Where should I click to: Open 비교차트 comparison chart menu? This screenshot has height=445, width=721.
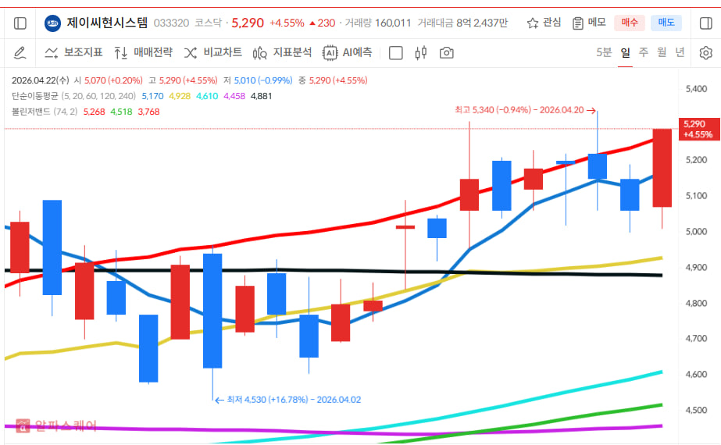pos(212,53)
